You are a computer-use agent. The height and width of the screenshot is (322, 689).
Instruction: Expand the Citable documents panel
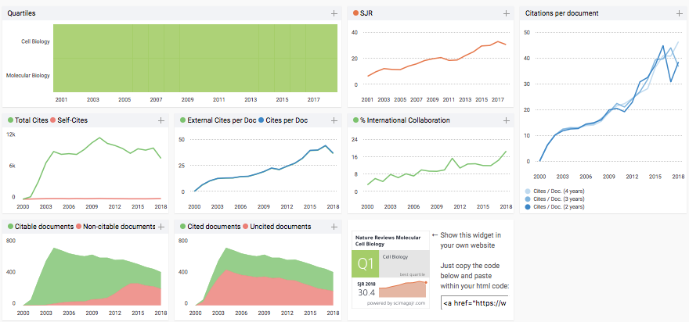tap(161, 227)
